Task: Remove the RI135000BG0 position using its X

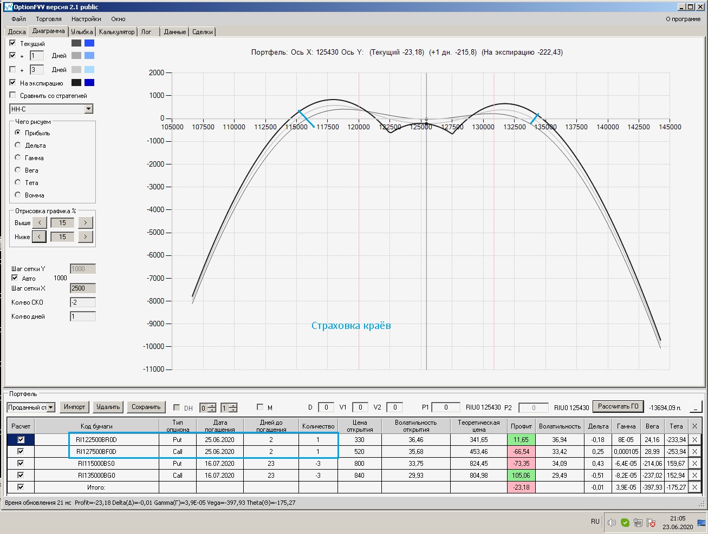Action: coord(694,476)
